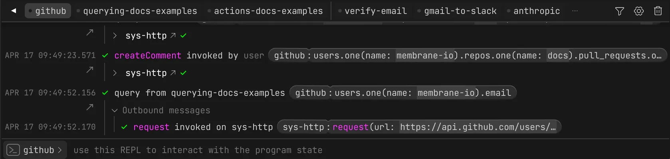Viewport: 670px width, 159px height.
Task: Expand the first sys-http entry chevron
Action: coord(115,36)
